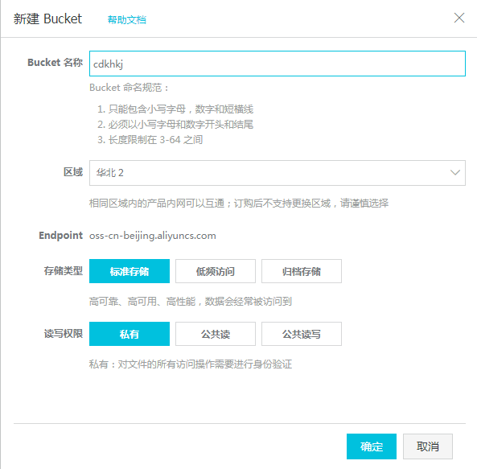Select 公共读写 permission option
477x469 pixels.
pos(302,334)
